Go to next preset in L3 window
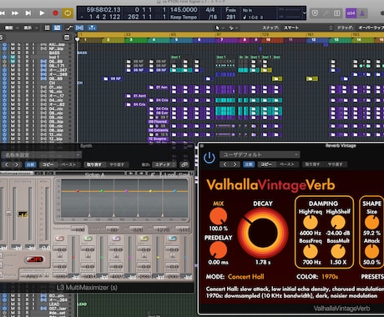384x317 pixels. coord(17,164)
